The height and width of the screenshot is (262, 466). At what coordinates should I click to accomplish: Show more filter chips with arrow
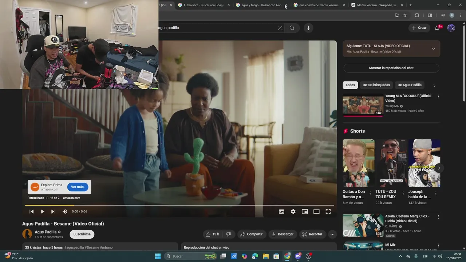pyautogui.click(x=434, y=86)
